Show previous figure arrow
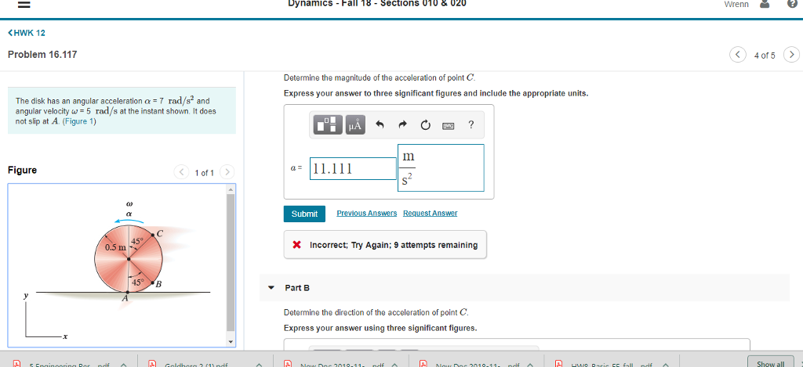The height and width of the screenshot is (367, 803). [182, 172]
